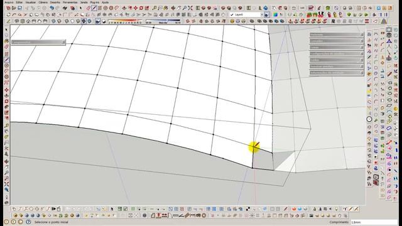402x226 pixels.
Task: Switch to Hidden Line face style
Action: (72, 21)
